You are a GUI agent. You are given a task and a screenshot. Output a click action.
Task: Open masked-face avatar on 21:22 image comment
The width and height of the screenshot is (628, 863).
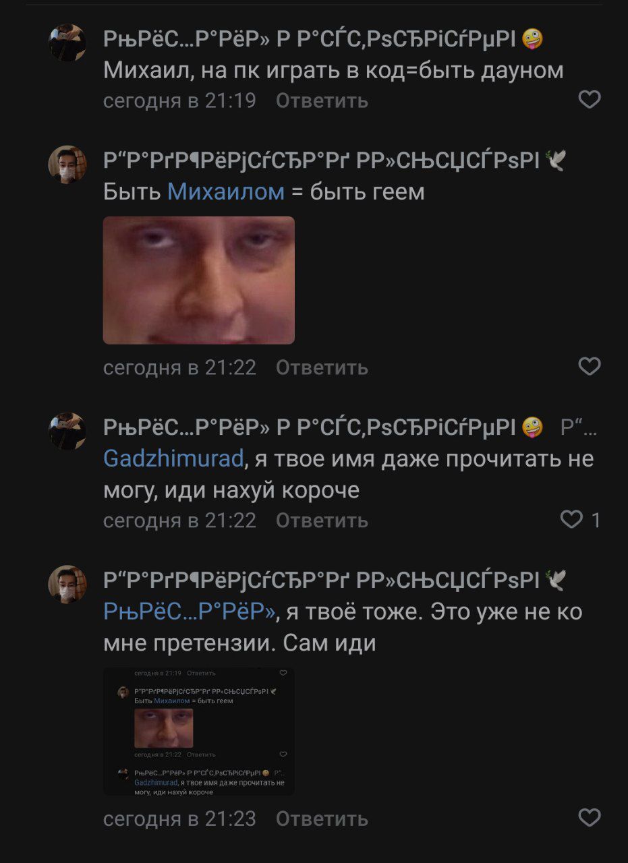point(67,165)
